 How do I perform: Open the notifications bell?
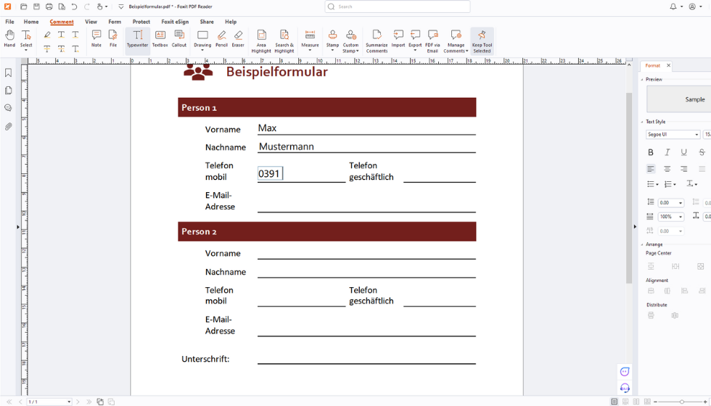pos(673,7)
